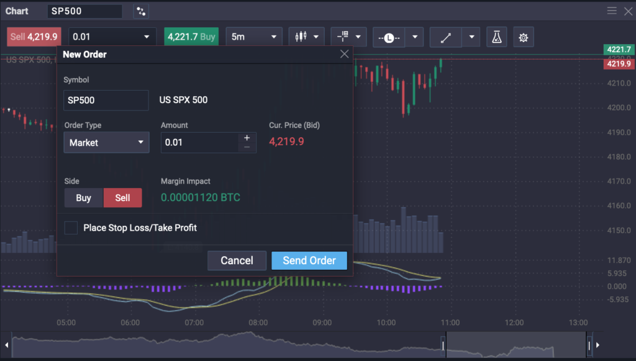Increase amount using the plus stepper
The width and height of the screenshot is (636, 361).
pos(247,138)
